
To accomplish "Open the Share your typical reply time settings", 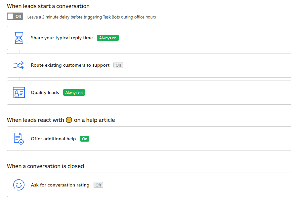I will [x=62, y=38].
